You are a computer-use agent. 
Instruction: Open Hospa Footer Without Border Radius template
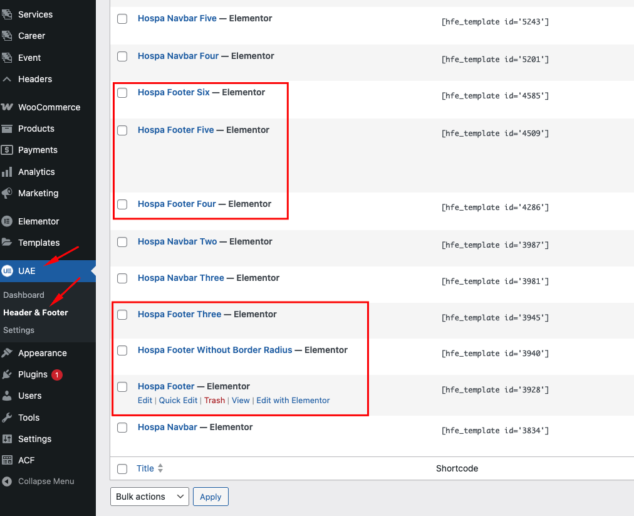click(x=215, y=350)
